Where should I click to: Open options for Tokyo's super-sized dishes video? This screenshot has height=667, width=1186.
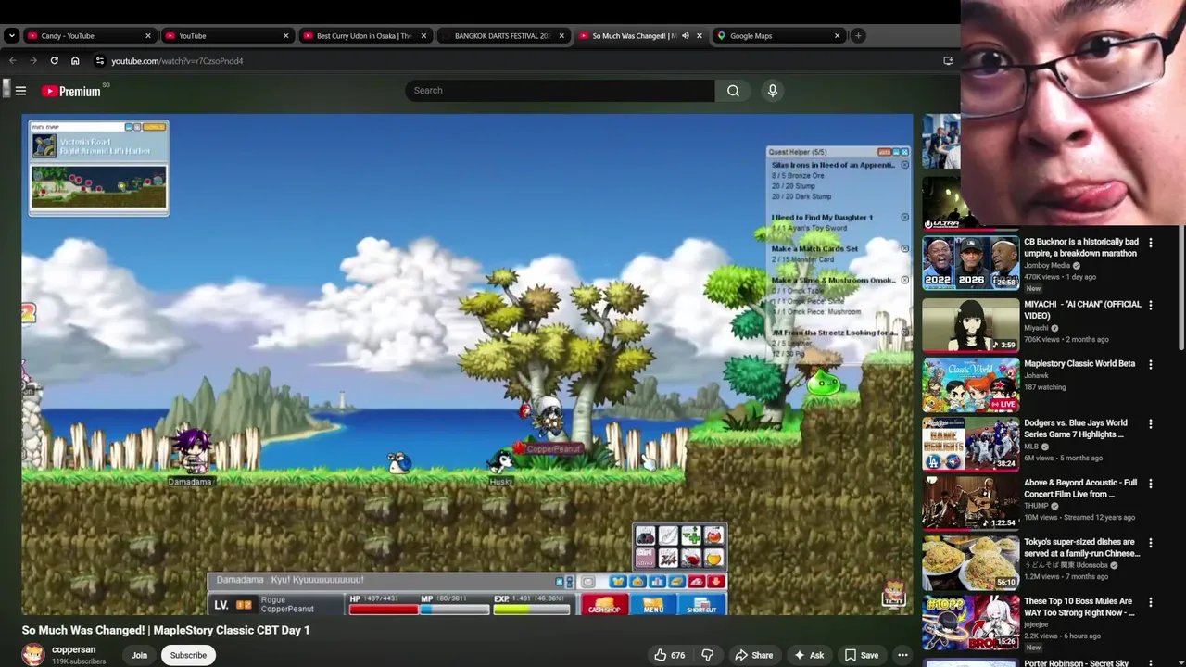1151,543
